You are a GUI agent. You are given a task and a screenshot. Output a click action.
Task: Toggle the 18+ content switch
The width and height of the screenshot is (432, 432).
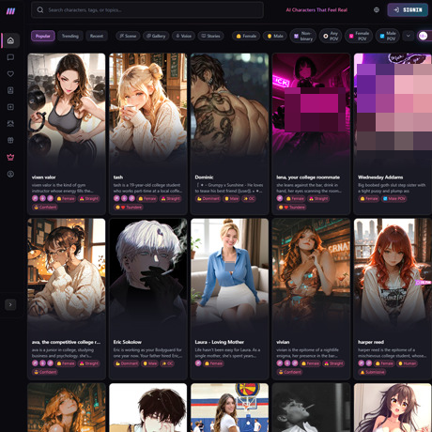[424, 36]
